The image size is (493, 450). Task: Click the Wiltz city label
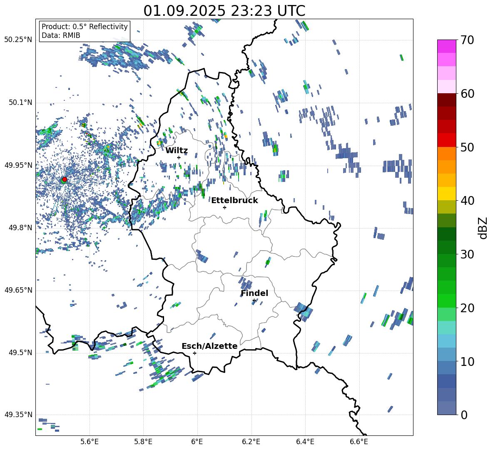[x=177, y=151]
